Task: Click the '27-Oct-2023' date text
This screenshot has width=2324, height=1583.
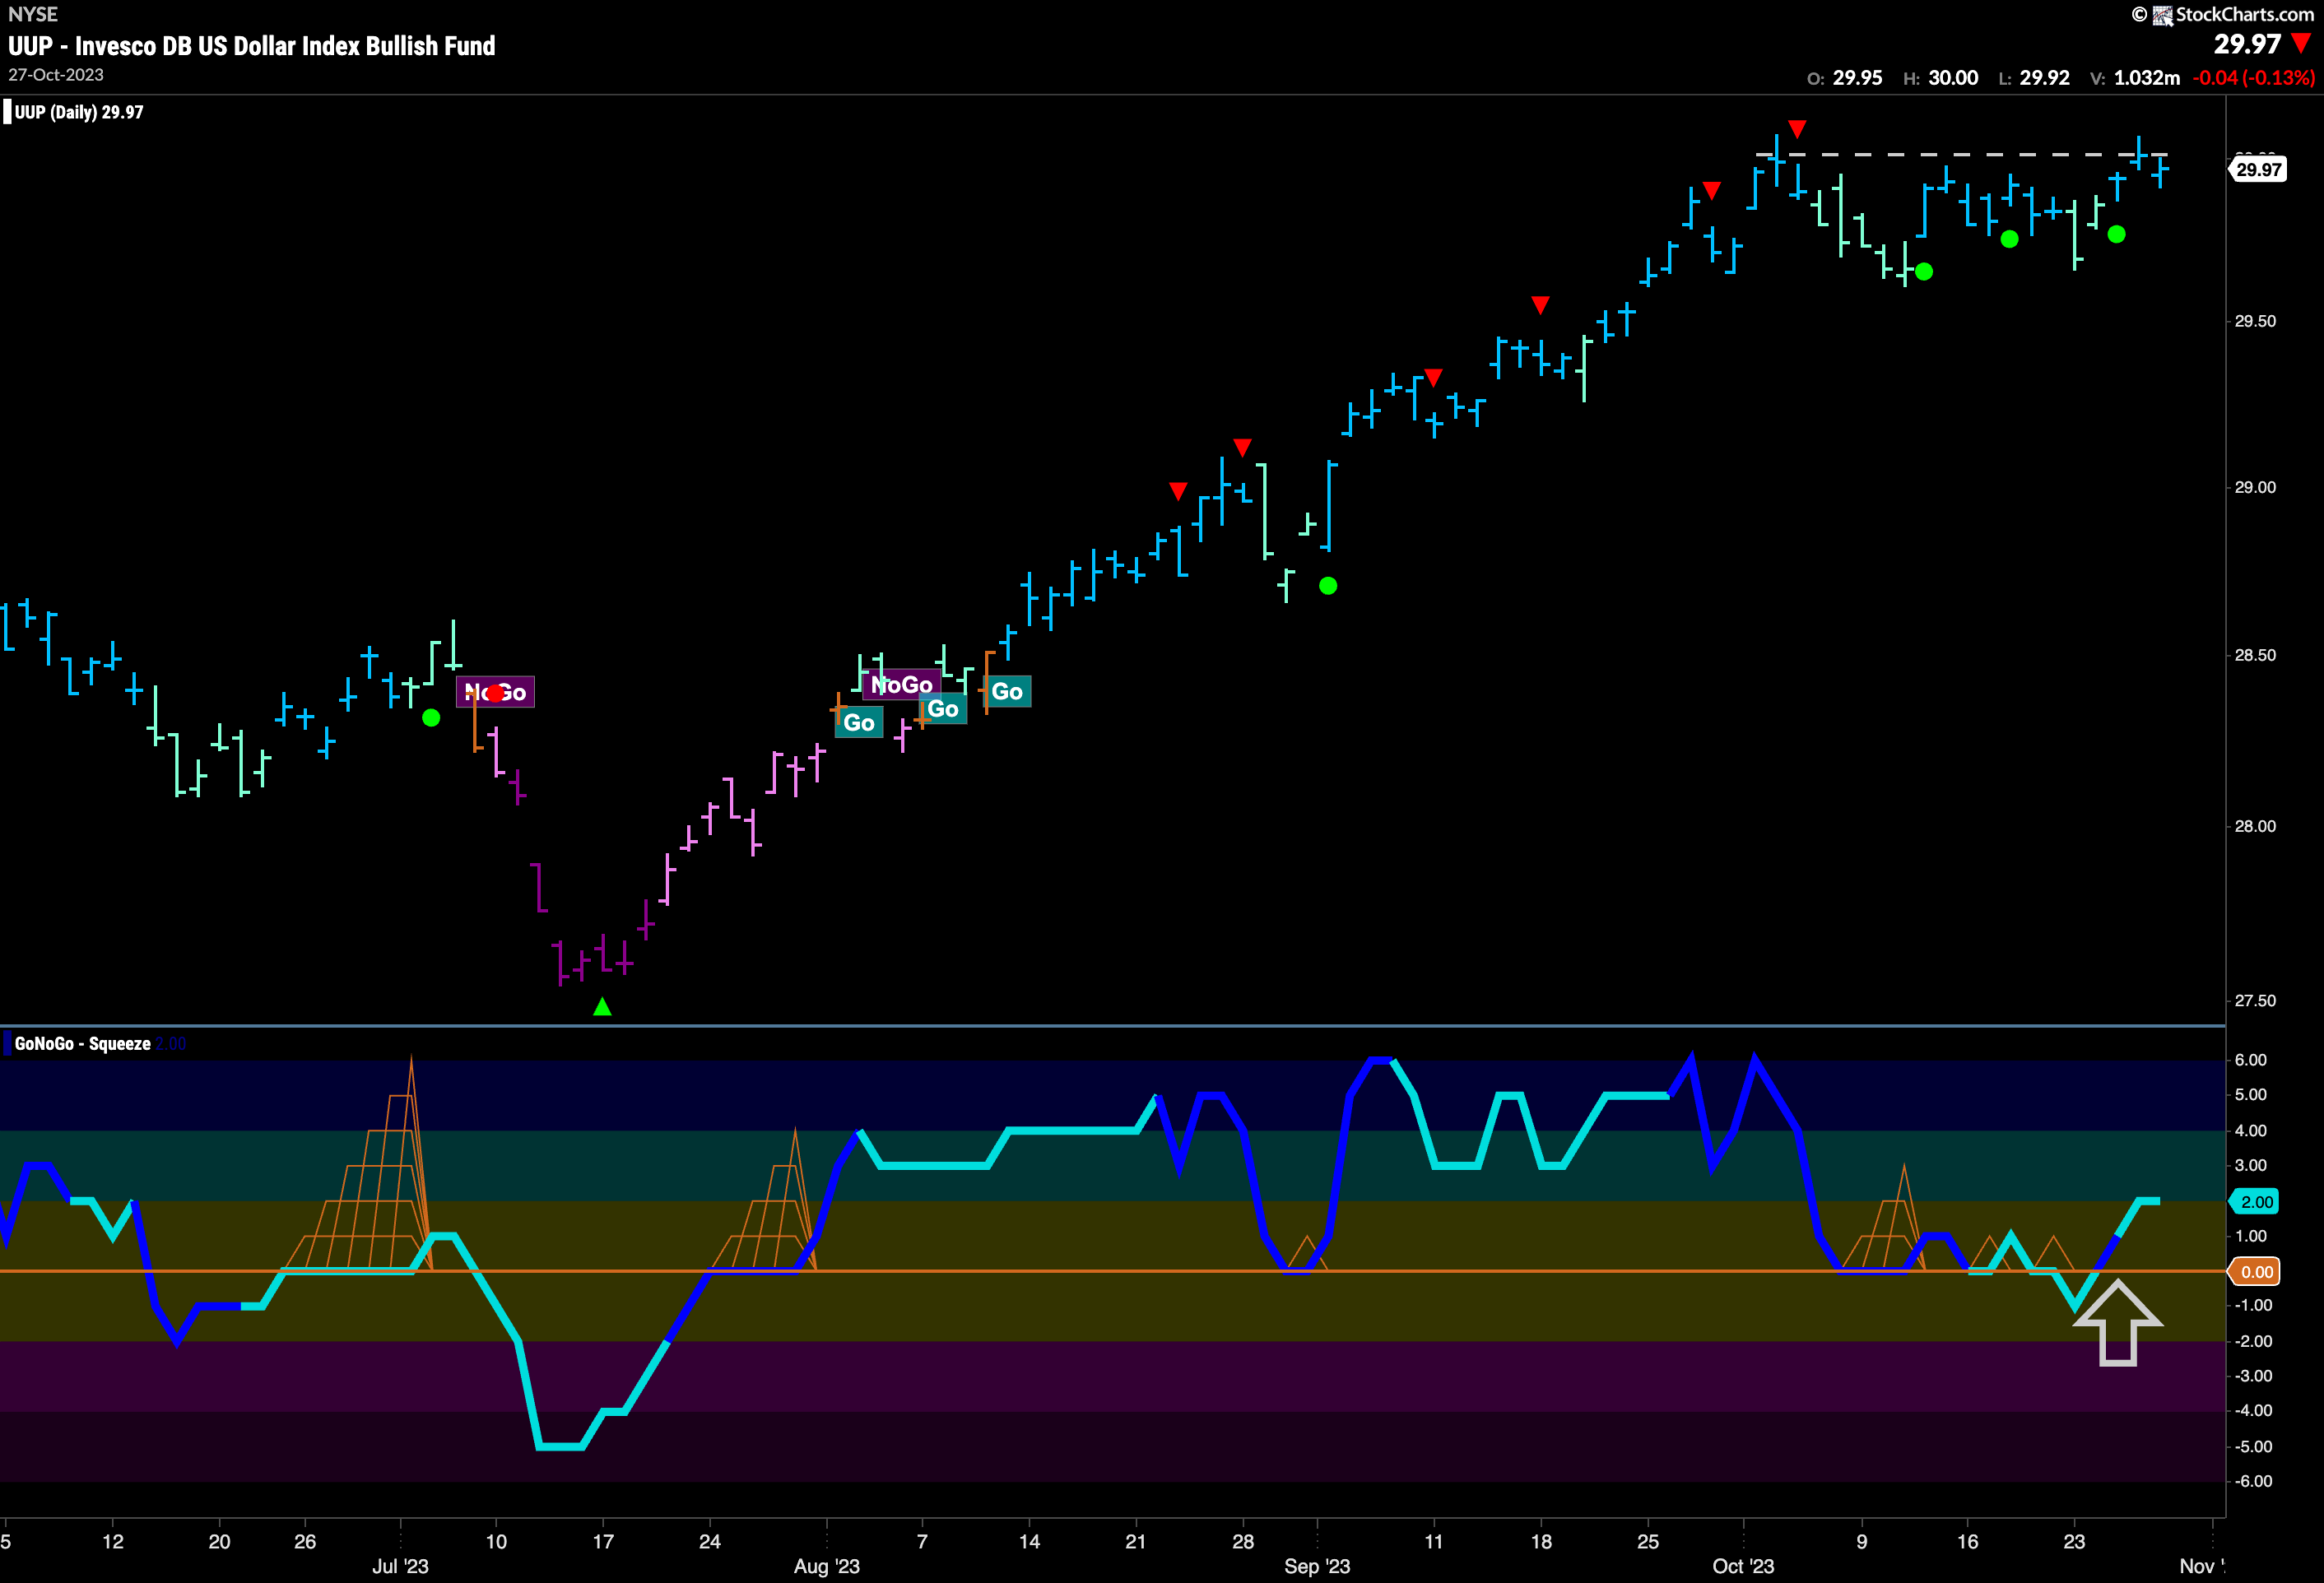Action: coord(56,75)
